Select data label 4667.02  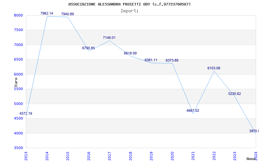pyautogui.click(x=193, y=110)
